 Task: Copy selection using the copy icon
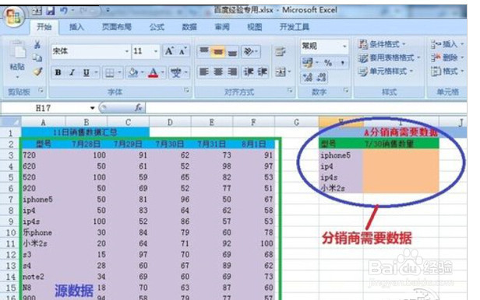click(37, 58)
